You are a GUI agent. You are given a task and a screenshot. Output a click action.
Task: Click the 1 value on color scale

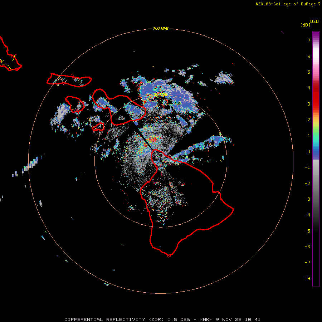(309, 136)
